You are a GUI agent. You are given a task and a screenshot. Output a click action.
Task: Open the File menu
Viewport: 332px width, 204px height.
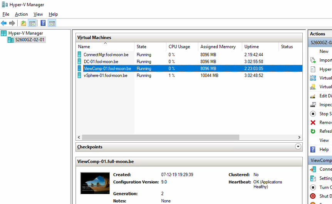(x=6, y=14)
